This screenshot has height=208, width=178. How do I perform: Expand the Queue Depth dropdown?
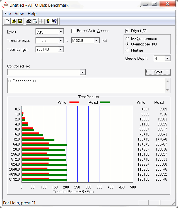click(167, 58)
